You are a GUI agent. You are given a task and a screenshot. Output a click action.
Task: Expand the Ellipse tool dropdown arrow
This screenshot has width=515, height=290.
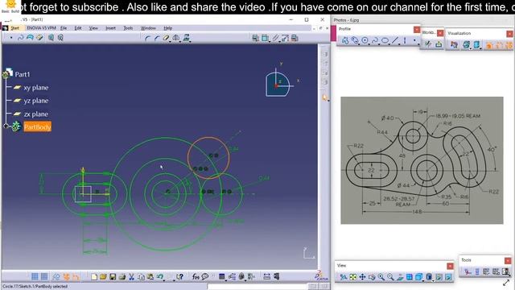389,44
